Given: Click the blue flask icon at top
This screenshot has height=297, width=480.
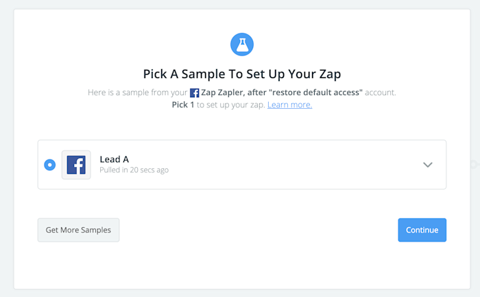Looking at the screenshot, I should [241, 44].
